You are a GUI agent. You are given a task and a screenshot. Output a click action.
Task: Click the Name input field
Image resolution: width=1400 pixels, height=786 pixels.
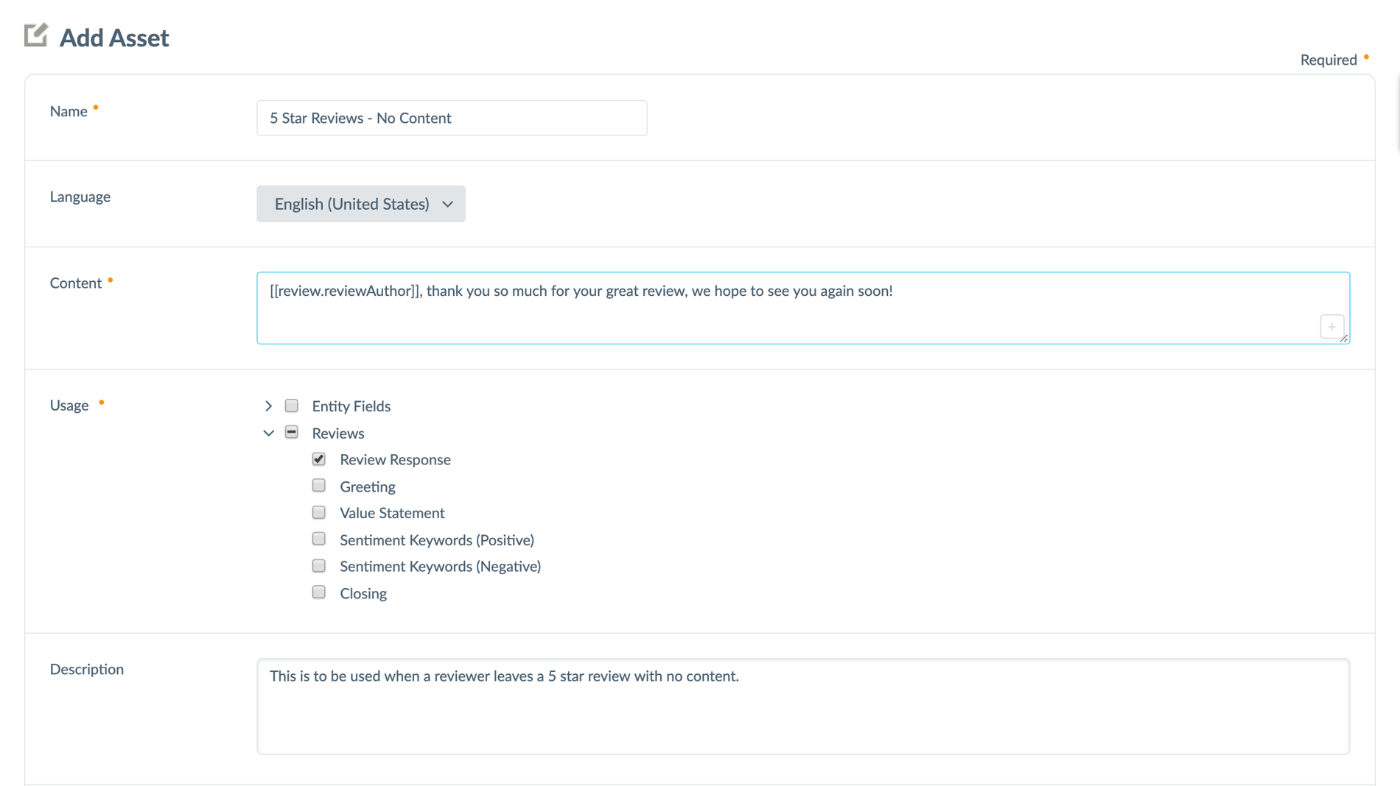[x=452, y=118]
